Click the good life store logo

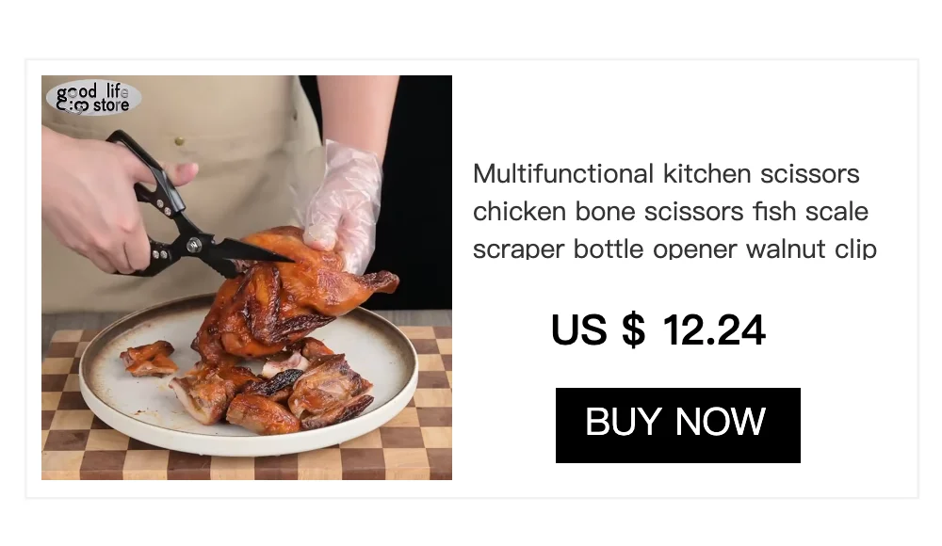pos(93,98)
